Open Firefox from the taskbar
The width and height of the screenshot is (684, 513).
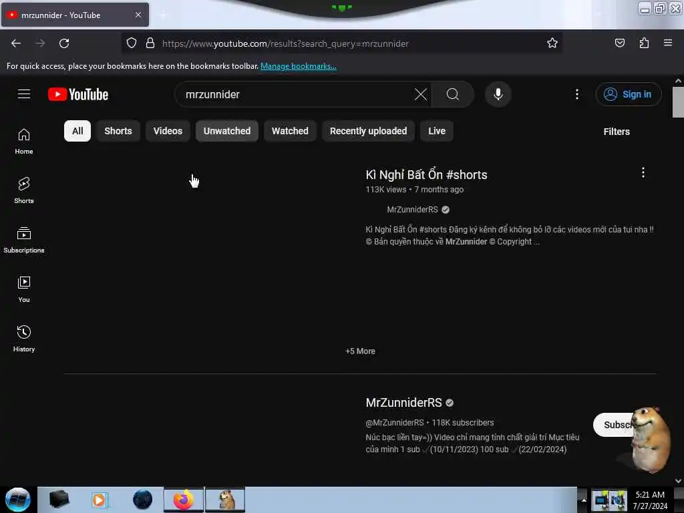184,500
